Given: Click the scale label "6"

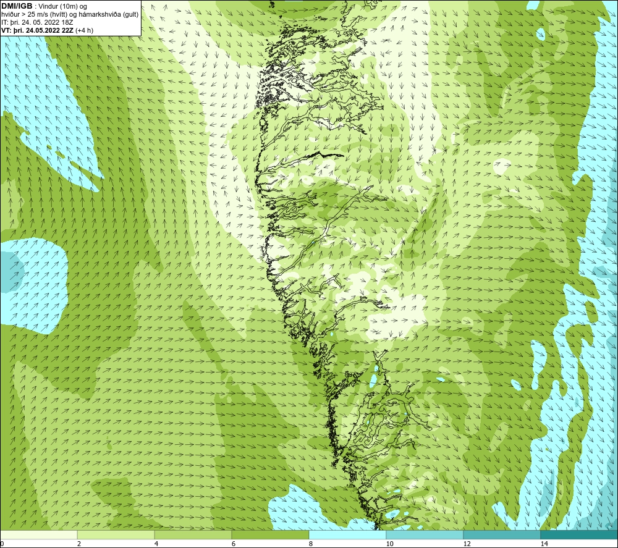Looking at the screenshot, I should [x=234, y=544].
